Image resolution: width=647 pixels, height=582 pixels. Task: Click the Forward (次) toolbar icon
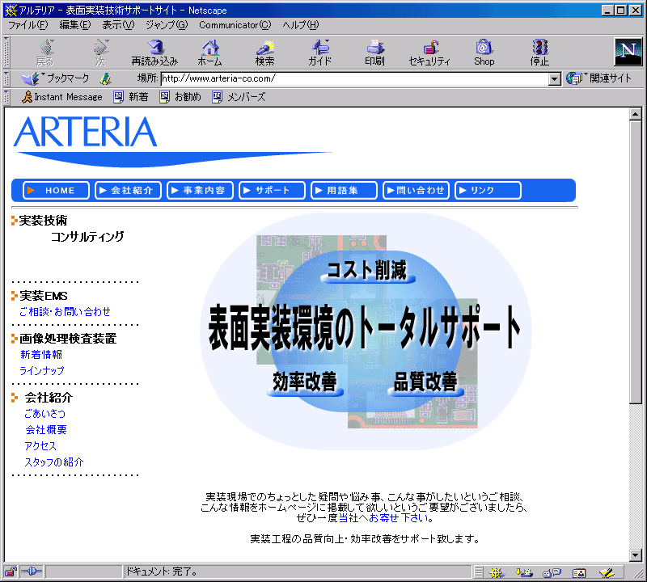[100, 53]
